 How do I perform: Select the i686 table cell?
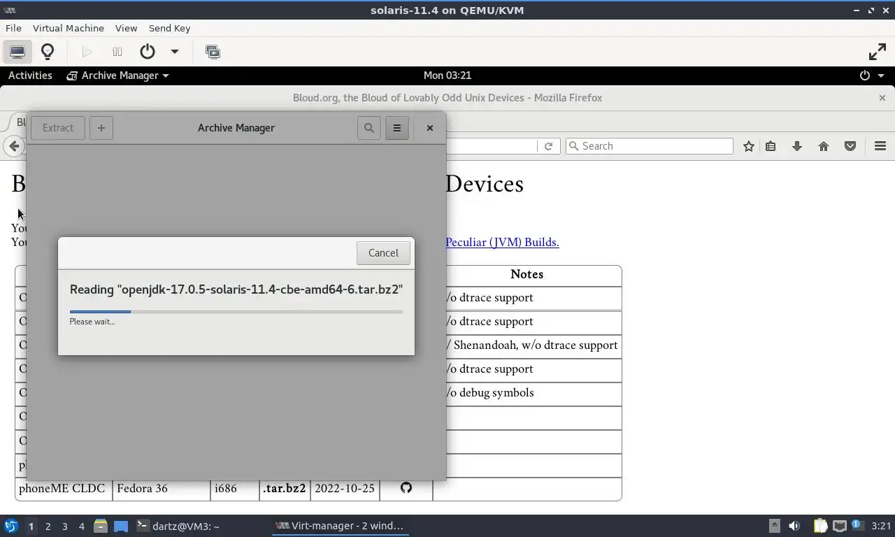point(235,489)
